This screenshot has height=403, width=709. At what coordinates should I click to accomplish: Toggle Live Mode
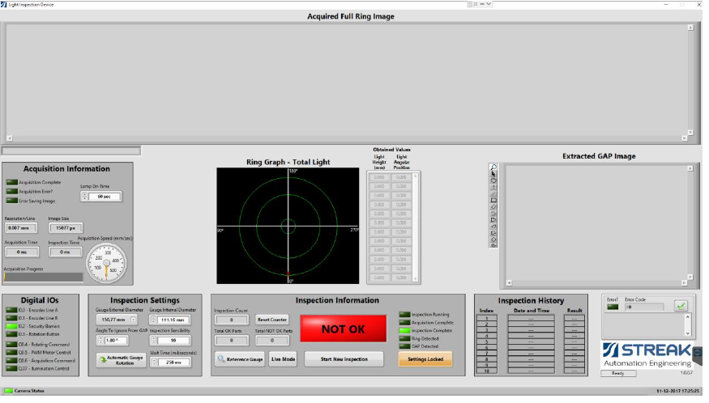(284, 358)
